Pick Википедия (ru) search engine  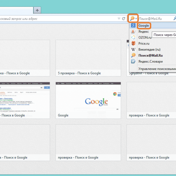[153, 50]
